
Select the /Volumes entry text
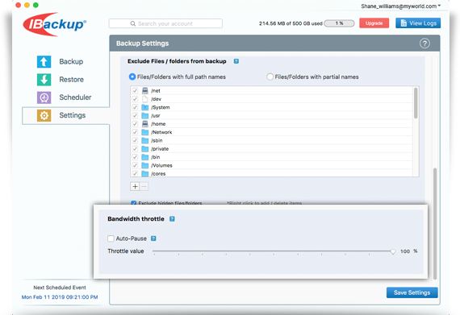(x=161, y=165)
